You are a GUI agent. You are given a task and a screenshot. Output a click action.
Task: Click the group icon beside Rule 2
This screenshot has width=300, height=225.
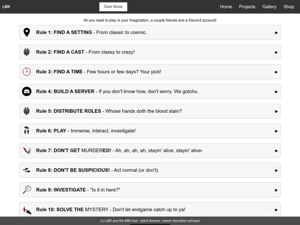pos(27,52)
